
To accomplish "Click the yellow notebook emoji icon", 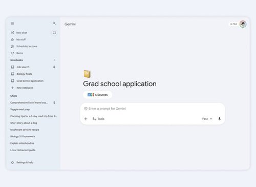I will point(87,74).
